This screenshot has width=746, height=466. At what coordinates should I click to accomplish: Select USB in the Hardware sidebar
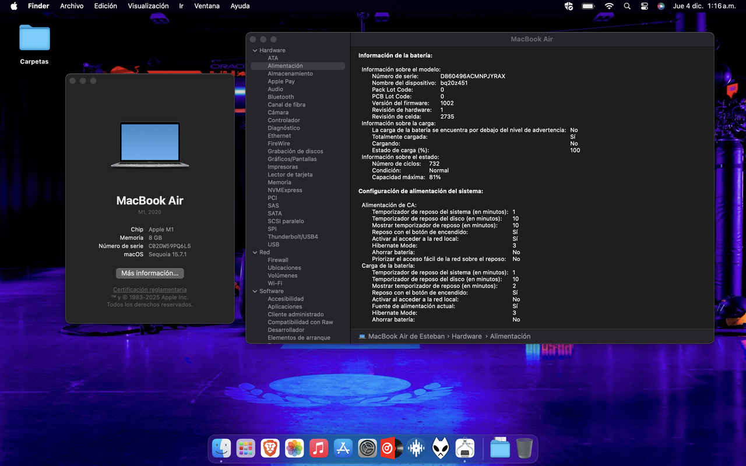(x=273, y=244)
